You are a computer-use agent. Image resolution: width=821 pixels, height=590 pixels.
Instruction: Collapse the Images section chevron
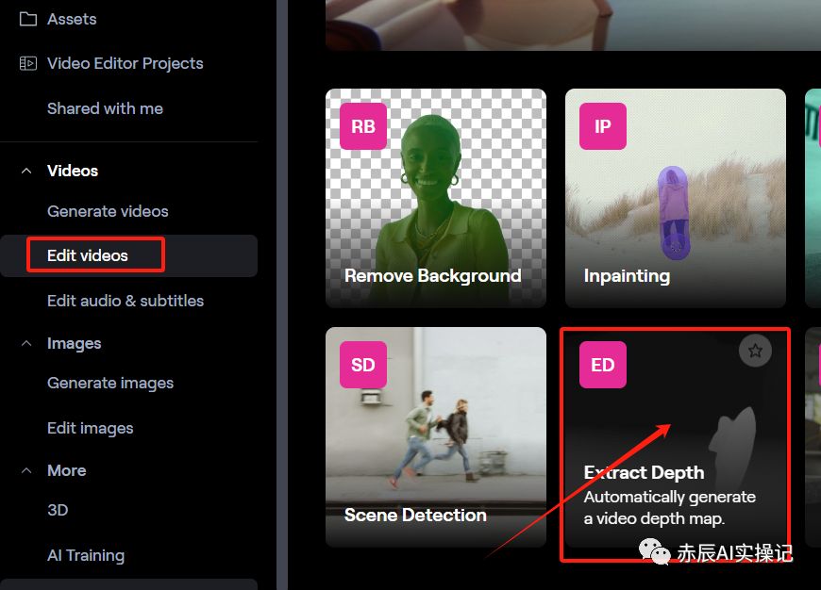click(26, 343)
